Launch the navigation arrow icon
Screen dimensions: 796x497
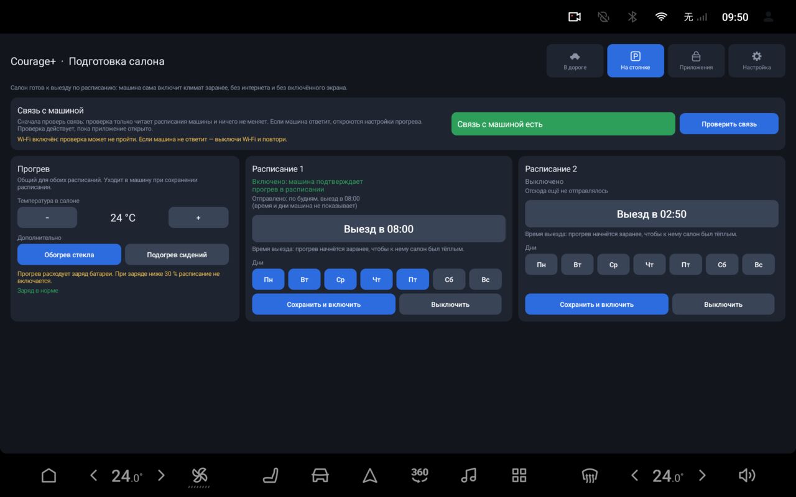coord(370,476)
